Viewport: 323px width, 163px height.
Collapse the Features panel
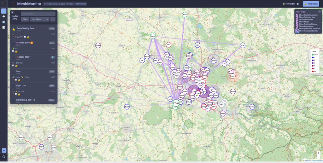click(320, 11)
